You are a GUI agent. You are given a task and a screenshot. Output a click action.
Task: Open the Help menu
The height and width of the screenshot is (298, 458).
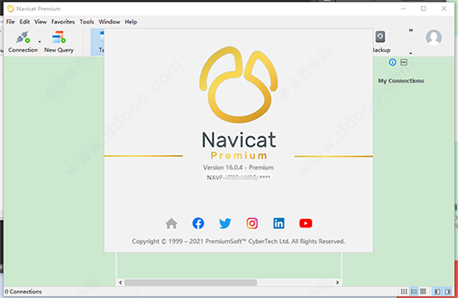point(131,22)
